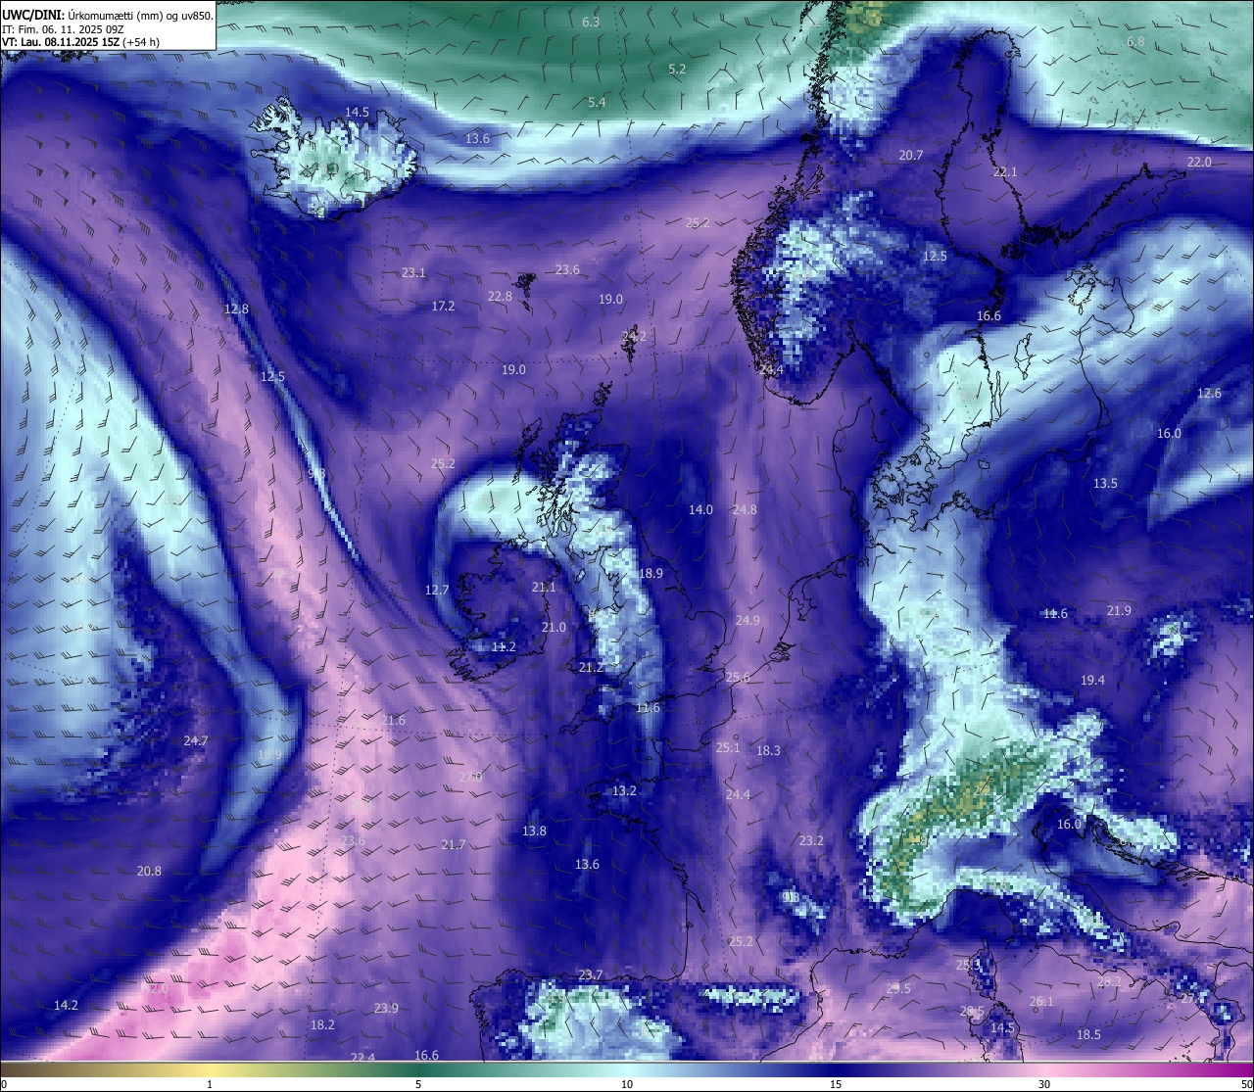Click the map value '20.8'
The image size is (1254, 1092).
(149, 871)
